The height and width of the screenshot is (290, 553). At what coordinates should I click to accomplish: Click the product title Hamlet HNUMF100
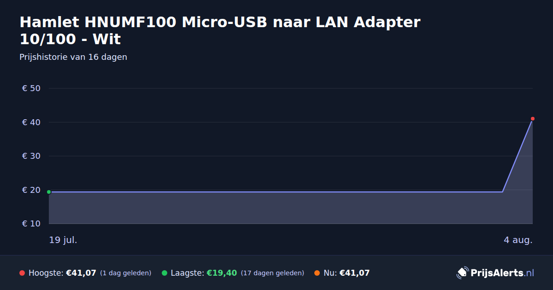pos(220,30)
